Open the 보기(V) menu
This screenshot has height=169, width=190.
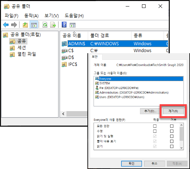pyautogui.click(x=52, y=16)
